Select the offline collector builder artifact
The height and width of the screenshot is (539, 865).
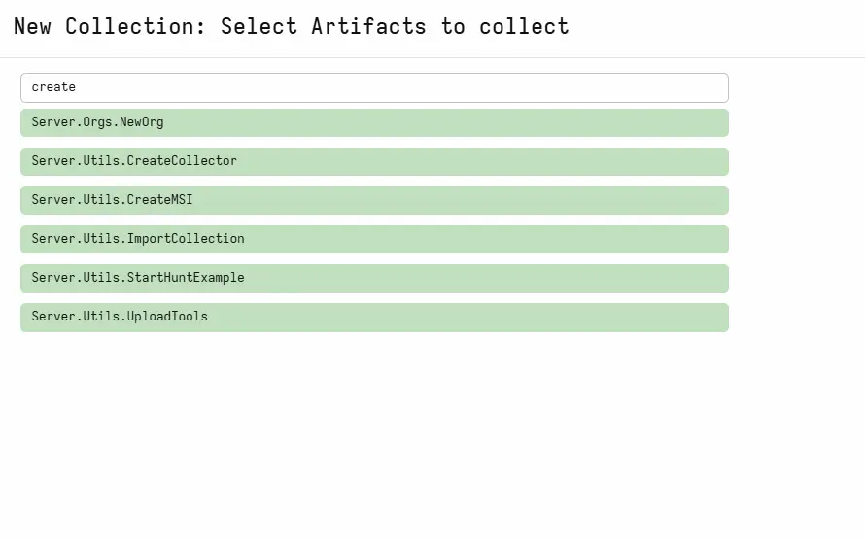[374, 161]
